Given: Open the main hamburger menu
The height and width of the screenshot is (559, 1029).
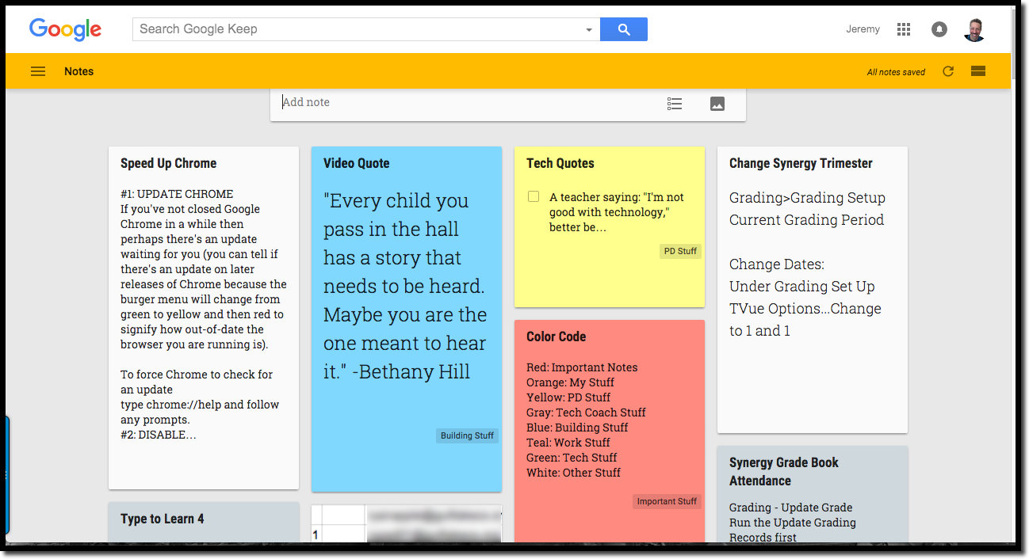Looking at the screenshot, I should [x=38, y=71].
